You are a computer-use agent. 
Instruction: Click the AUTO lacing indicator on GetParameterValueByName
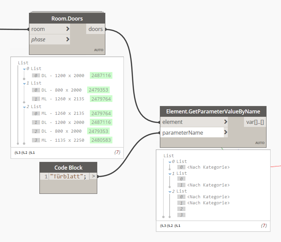[x=259, y=143]
